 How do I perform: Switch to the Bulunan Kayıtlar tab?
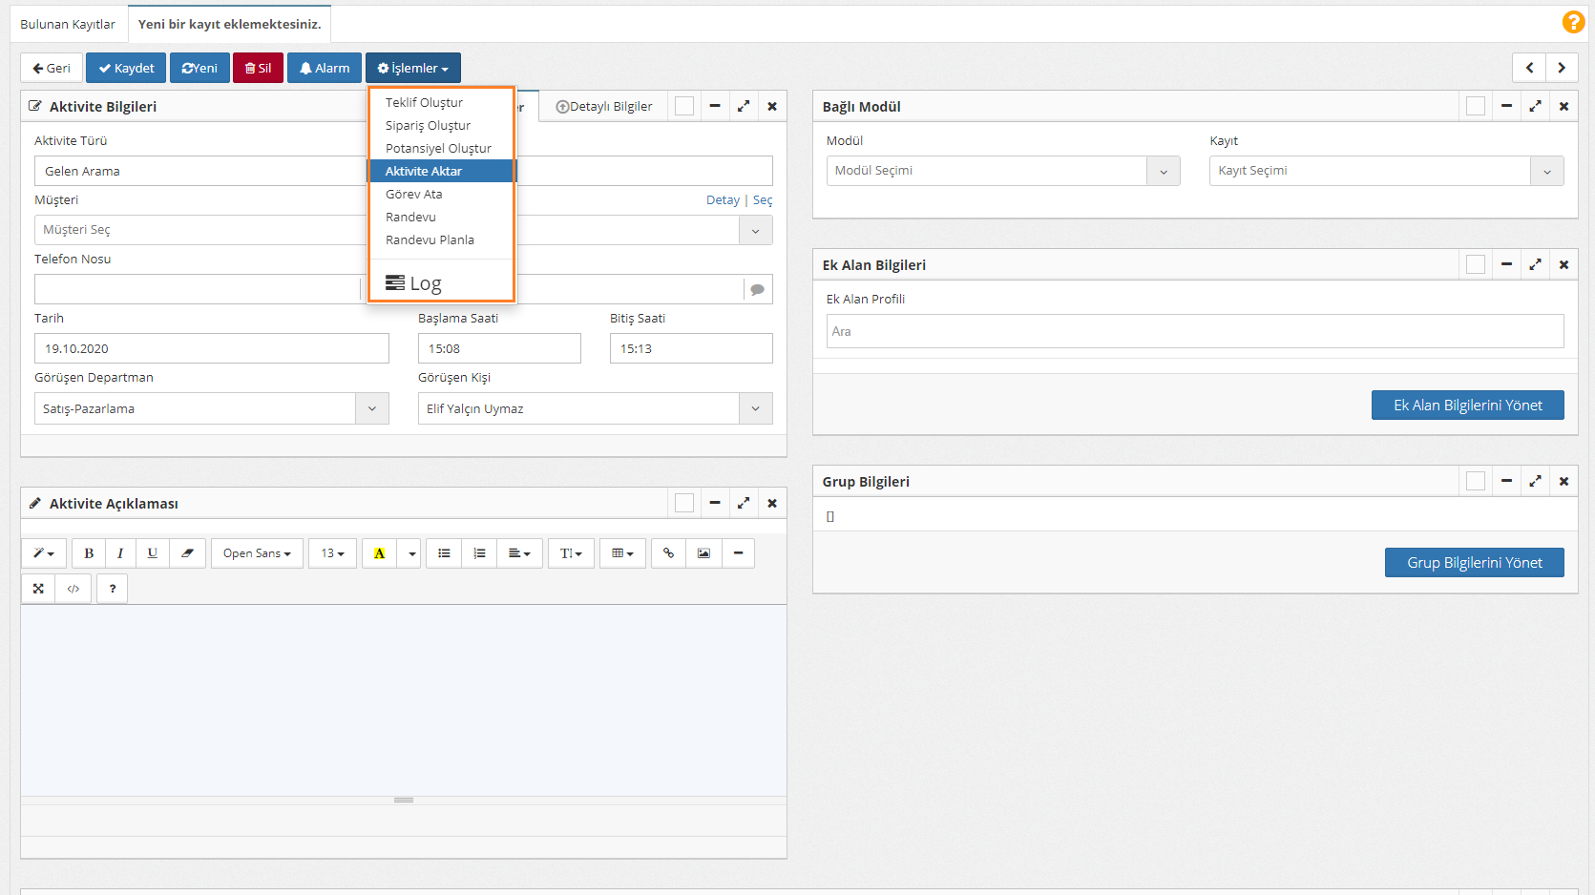68,25
